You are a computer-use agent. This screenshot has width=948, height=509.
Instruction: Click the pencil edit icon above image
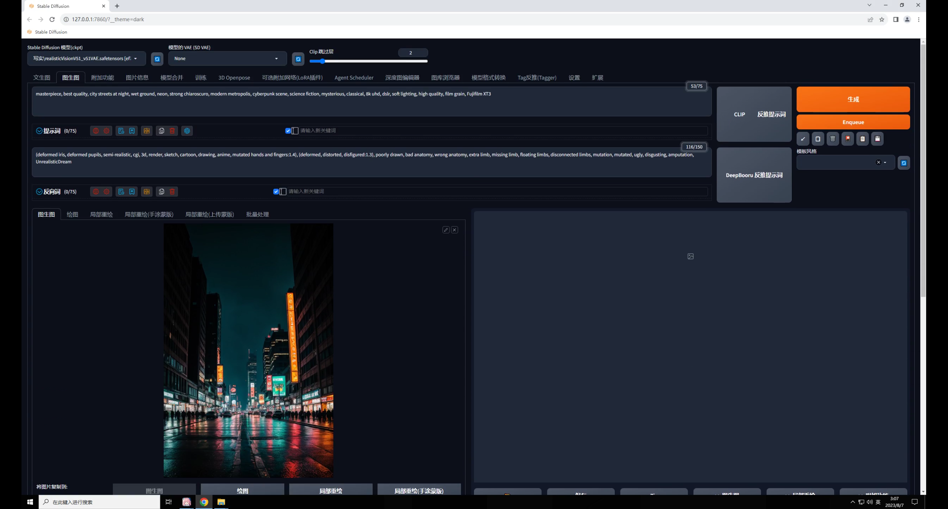click(446, 230)
